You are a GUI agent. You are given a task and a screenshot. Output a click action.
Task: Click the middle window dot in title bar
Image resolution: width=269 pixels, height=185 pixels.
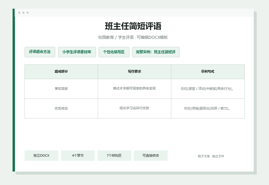[x=24, y=13]
